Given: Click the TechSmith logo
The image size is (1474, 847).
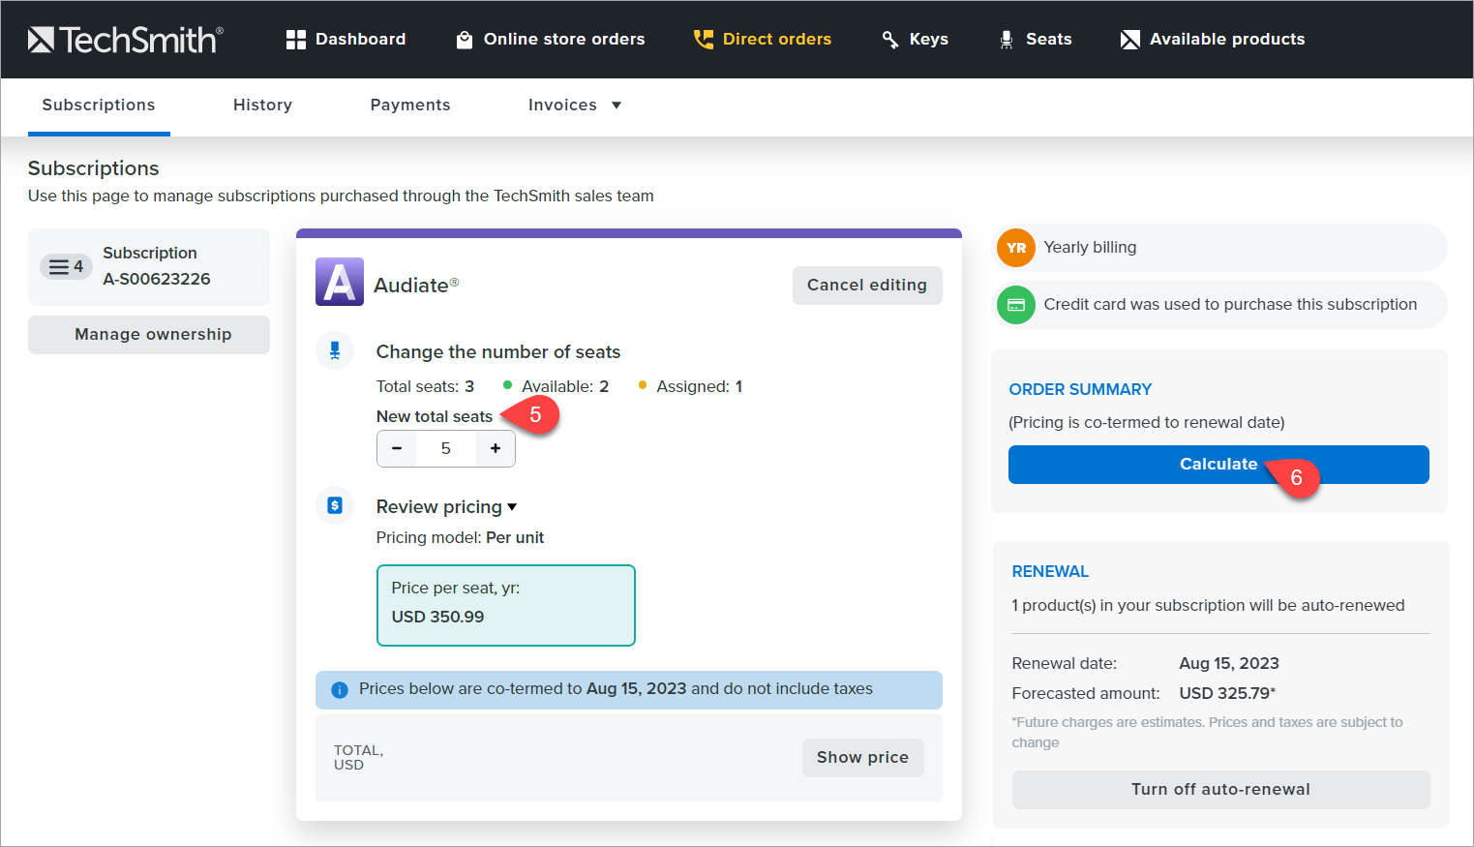Looking at the screenshot, I should (124, 39).
